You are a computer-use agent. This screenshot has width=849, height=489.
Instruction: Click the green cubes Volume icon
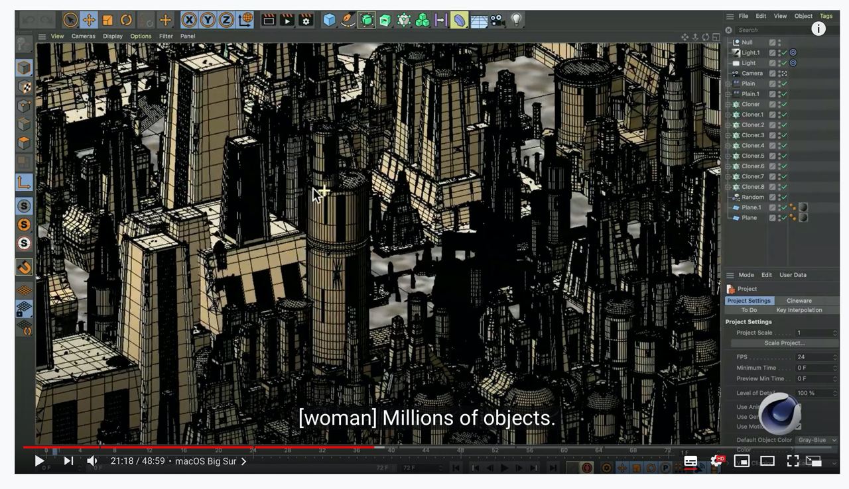coord(423,20)
